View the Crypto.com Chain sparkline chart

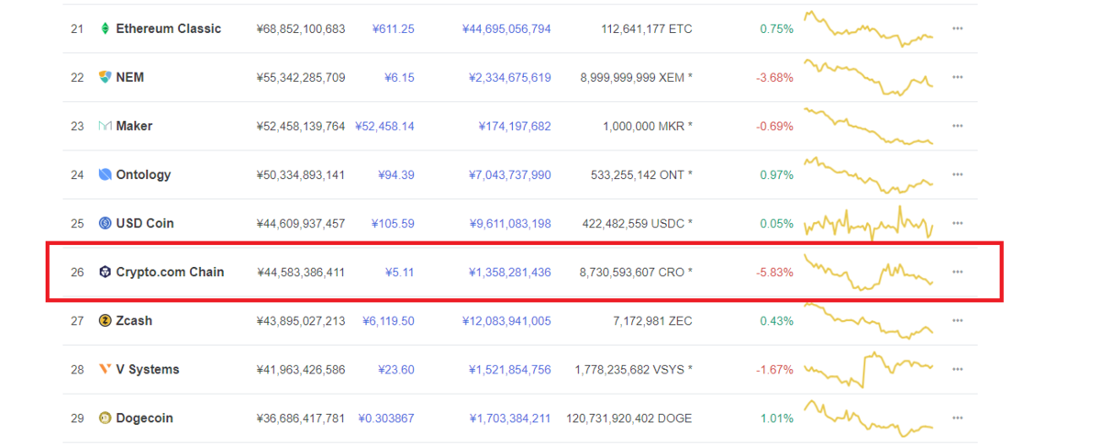pos(868,272)
